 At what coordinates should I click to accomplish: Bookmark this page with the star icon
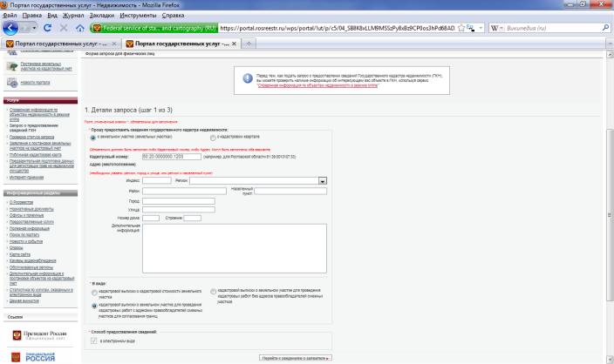tap(461, 28)
